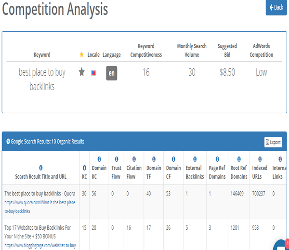The image size is (289, 250).
Task: Click the Language column header
Action: 112,55
